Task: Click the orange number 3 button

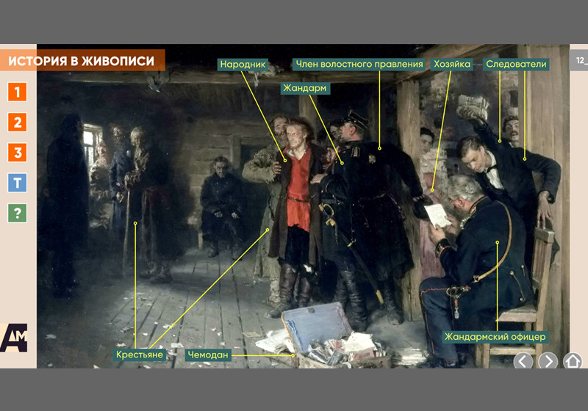Action: 18,153
